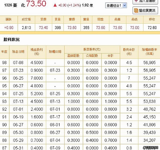Select yesterday's close 72.60
The image size is (160, 150).
coord(152,28)
